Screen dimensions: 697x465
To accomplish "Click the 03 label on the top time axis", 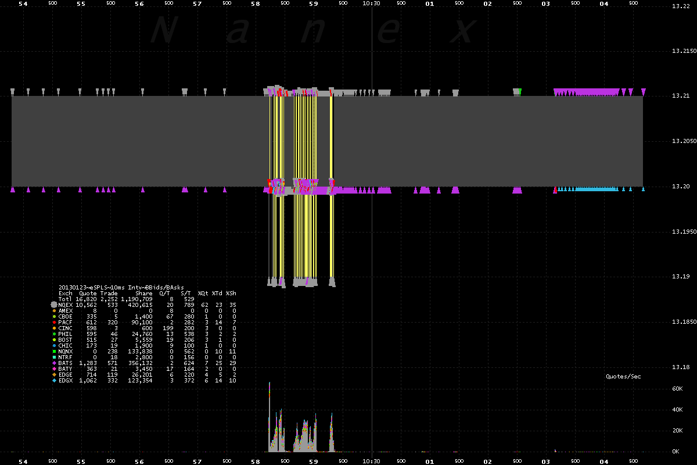I will (545, 3).
